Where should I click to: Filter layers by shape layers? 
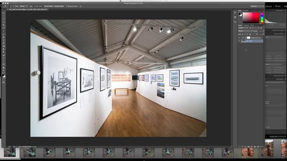tap(258, 28)
